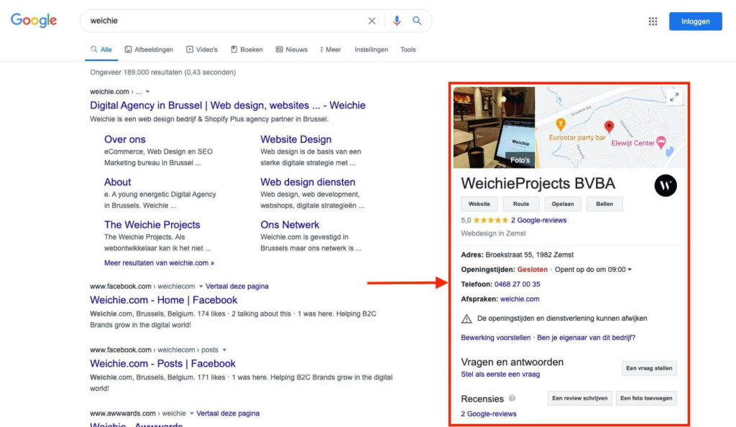
Task: Click Ben je eigenaar van dit bedrijf?
Action: [586, 337]
